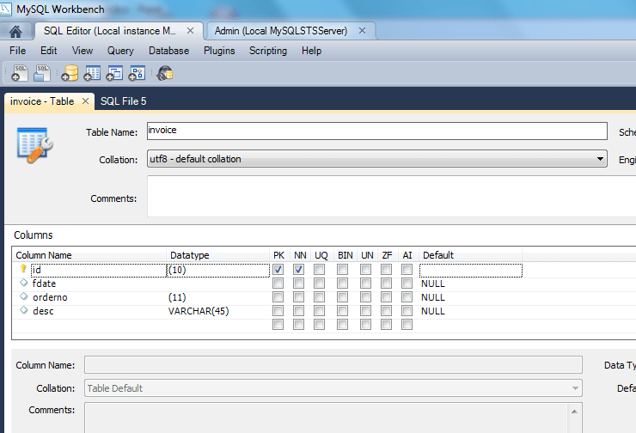Click the reconnect to DBMS toolbar icon
636x433 pixels.
pos(165,73)
